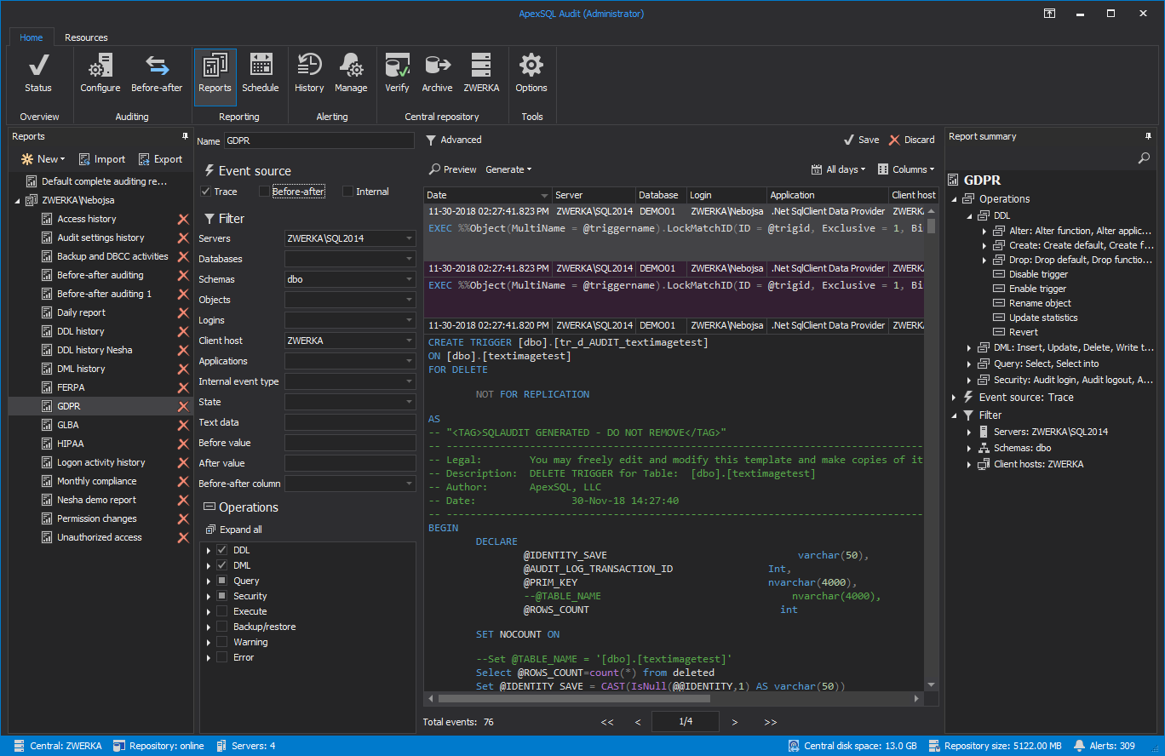Open the New report menu
The image size is (1165, 756).
pos(43,159)
